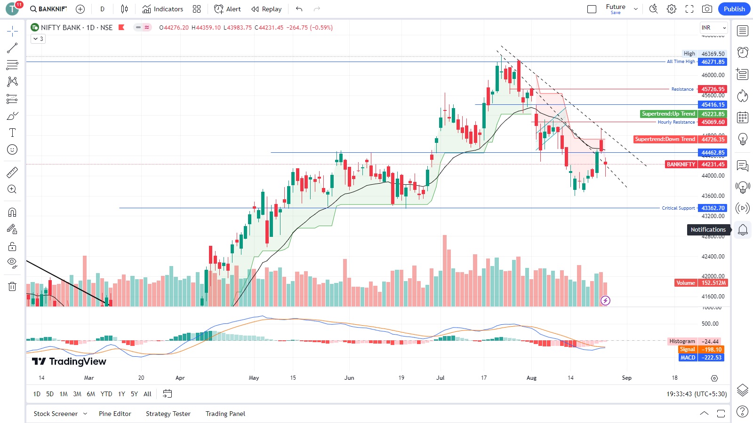Image resolution: width=753 pixels, height=423 pixels.
Task: Set range to 6M
Action: pyautogui.click(x=91, y=394)
